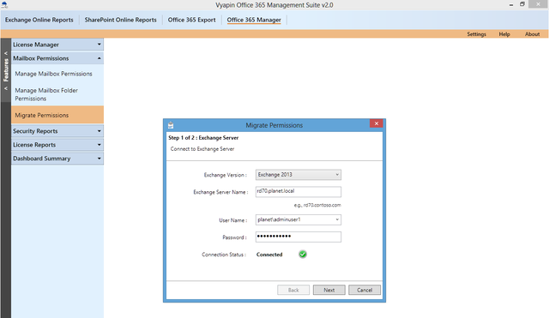Open Manage Mailbox Permissions
Image resolution: width=549 pixels, height=318 pixels.
(x=53, y=74)
